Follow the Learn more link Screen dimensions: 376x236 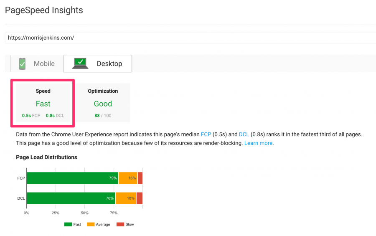tap(258, 143)
